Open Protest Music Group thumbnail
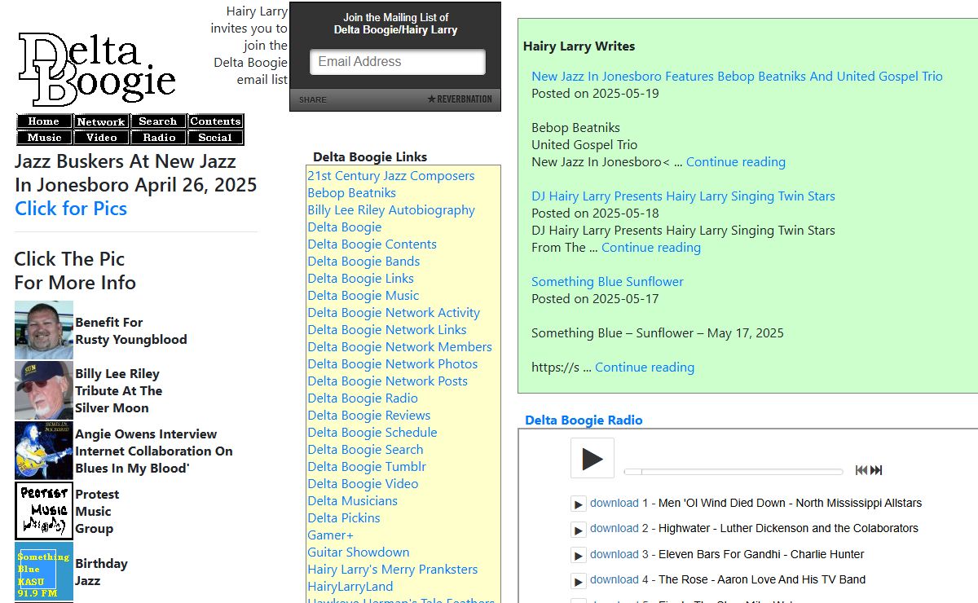This screenshot has height=603, width=978. click(44, 511)
